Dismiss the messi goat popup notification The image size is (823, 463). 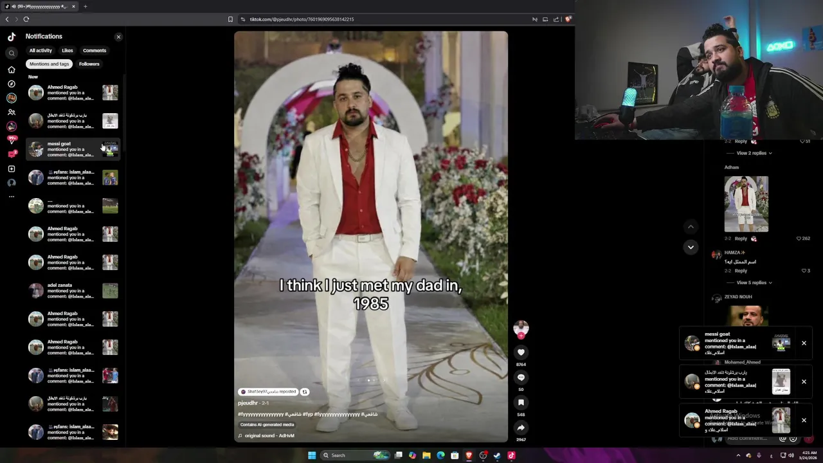(x=804, y=343)
